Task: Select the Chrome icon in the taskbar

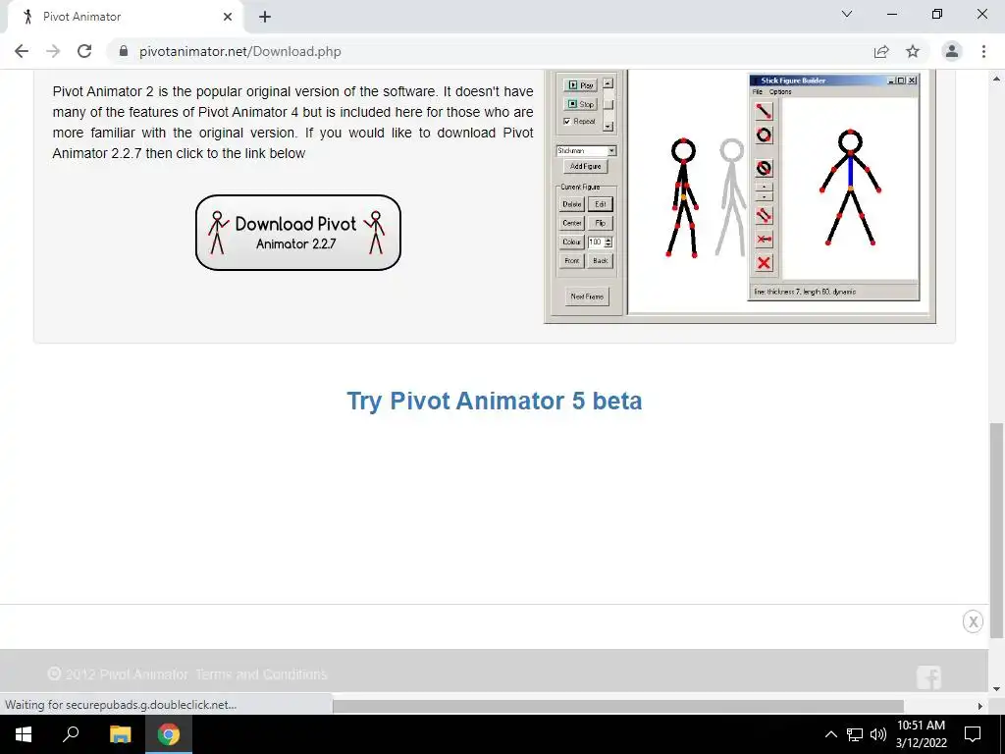Action: pyautogui.click(x=169, y=734)
